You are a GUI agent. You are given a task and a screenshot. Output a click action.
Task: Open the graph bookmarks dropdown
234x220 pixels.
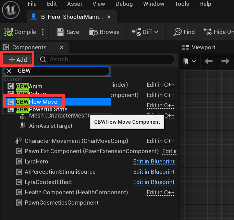[x=189, y=61]
